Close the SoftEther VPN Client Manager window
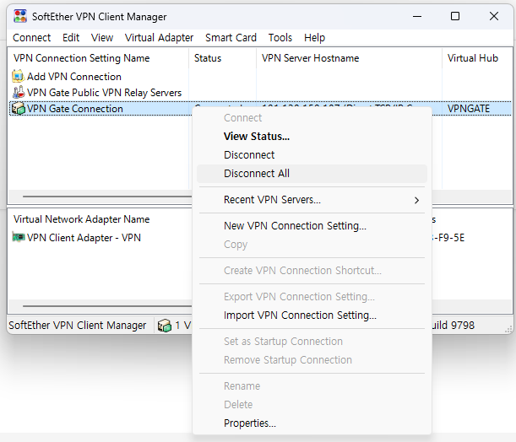Image resolution: width=516 pixels, height=442 pixels. click(494, 16)
